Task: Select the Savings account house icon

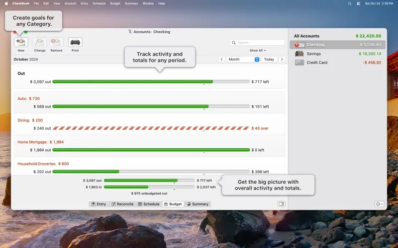Action: (x=299, y=54)
